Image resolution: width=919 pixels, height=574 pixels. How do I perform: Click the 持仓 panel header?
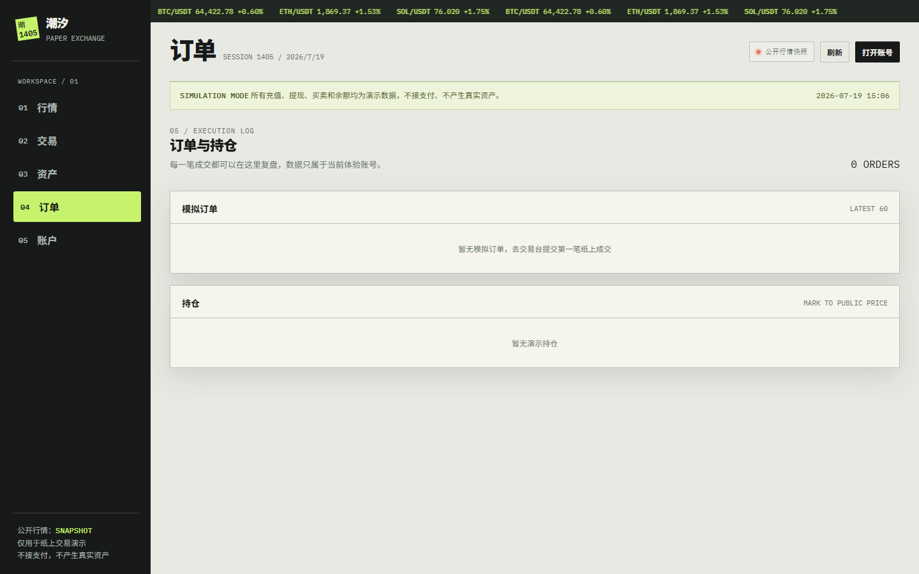(535, 302)
